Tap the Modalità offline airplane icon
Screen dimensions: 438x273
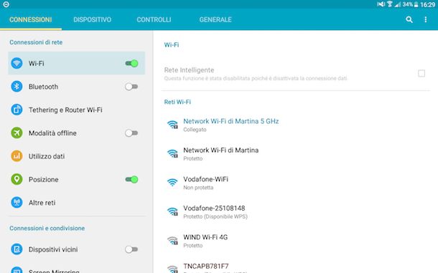17,133
